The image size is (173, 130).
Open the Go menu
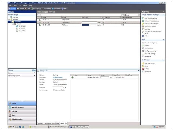[x=20, y=6]
